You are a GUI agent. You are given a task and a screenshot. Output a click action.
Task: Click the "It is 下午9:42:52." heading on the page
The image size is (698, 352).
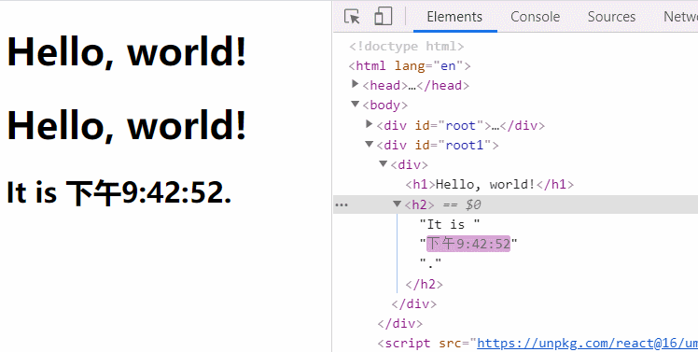coord(119,193)
